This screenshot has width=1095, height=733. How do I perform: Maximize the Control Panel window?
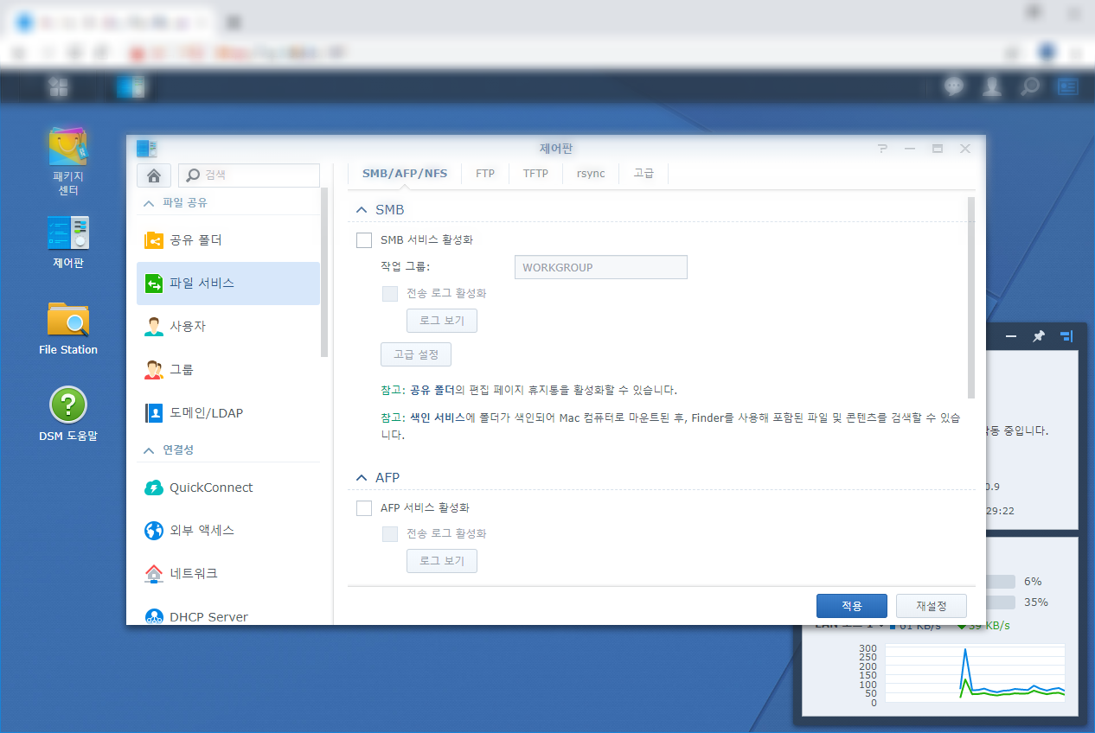(937, 149)
